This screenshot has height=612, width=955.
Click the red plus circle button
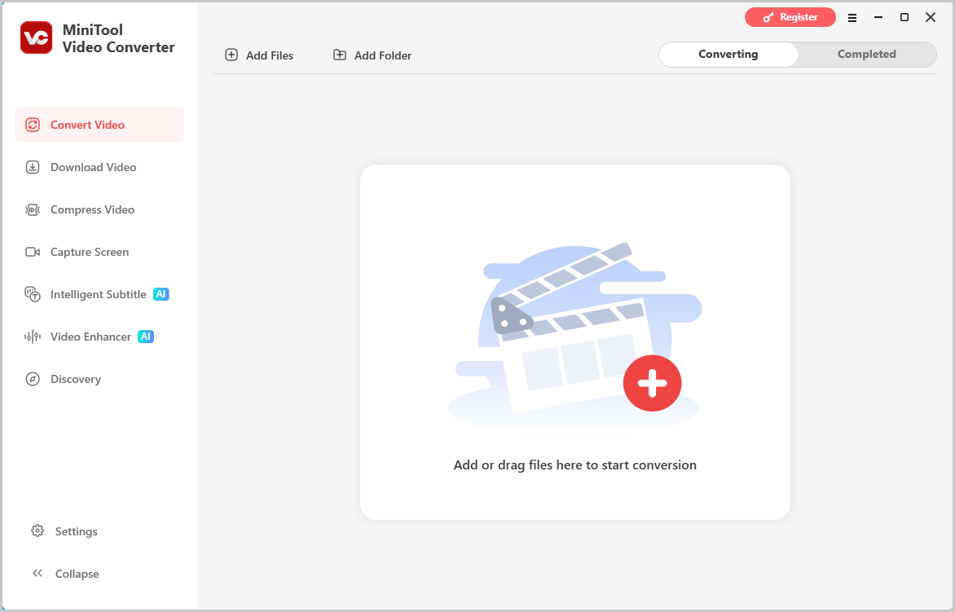(x=653, y=384)
